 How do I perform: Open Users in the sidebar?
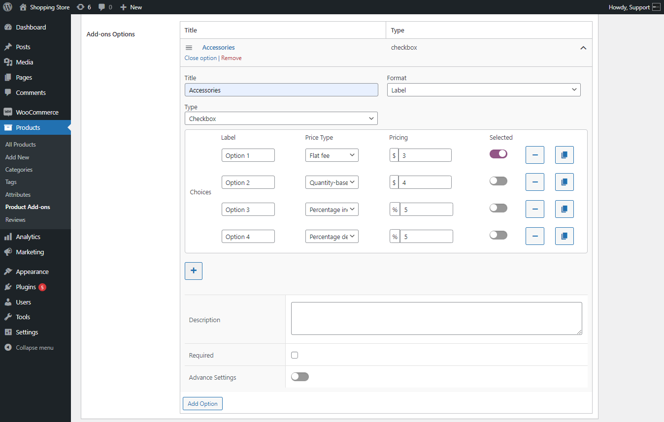click(35, 302)
